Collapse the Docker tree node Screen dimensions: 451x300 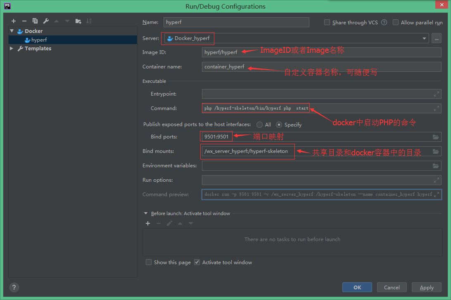tap(12, 31)
